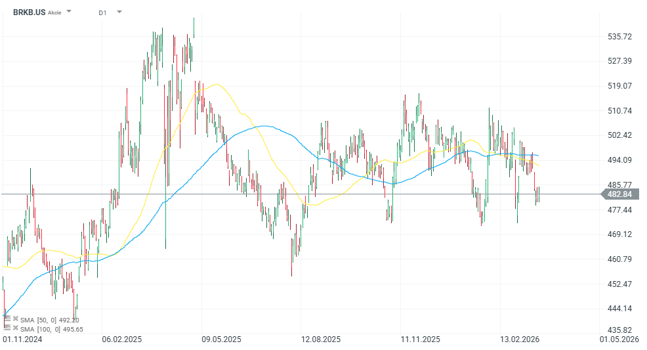Open SMA 100 indicator settings icon
The height and width of the screenshot is (350, 647).
point(7,328)
